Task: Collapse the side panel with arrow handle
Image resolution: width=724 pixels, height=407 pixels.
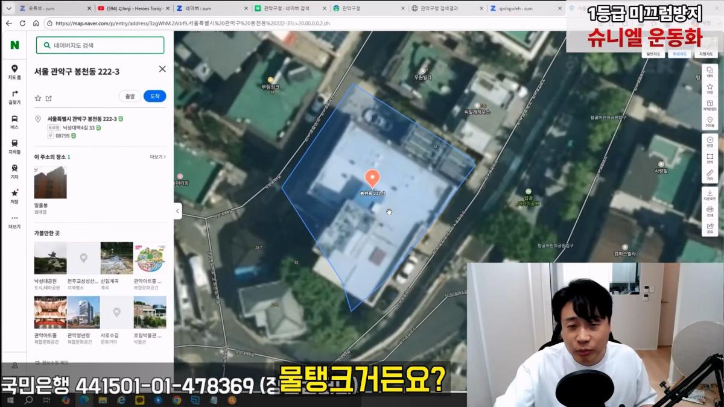Action: (178, 211)
